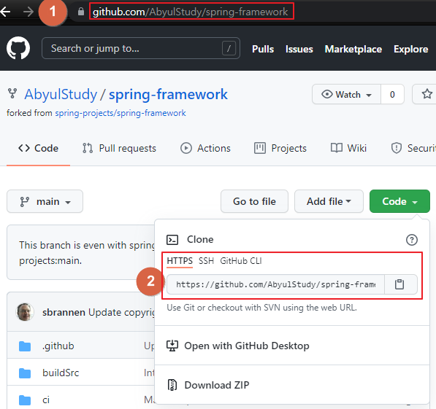Switch to the Security tab

(413, 148)
